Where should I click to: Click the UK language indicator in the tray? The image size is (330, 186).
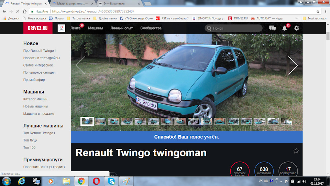[261, 181]
